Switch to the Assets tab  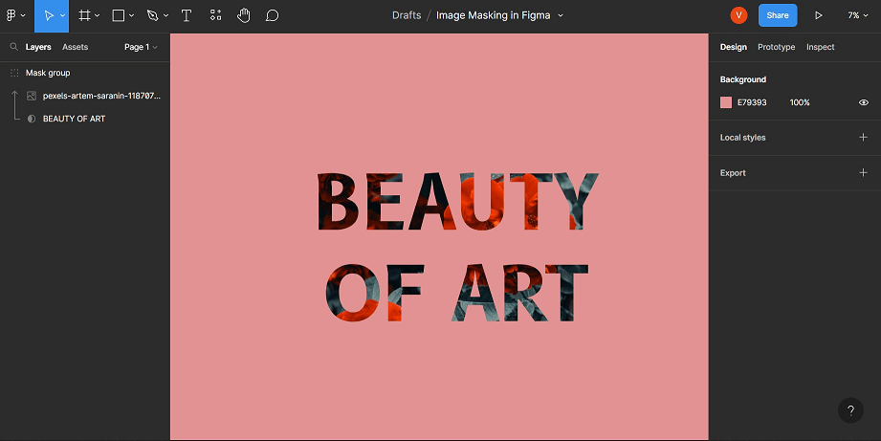(75, 47)
